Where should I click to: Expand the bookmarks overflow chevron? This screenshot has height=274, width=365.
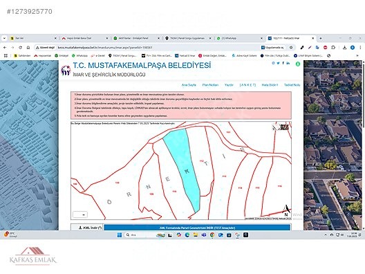pyautogui.click(x=357, y=55)
